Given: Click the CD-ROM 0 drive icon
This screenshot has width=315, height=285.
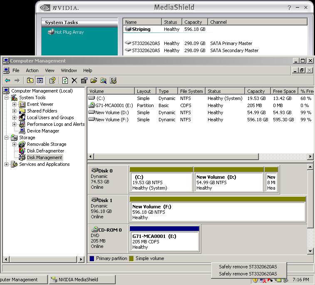Looking at the screenshot, I should click(x=94, y=229).
